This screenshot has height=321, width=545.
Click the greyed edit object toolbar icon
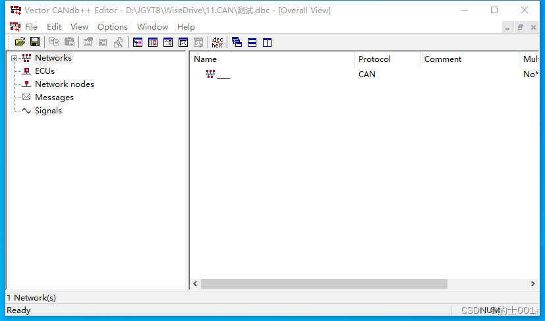pyautogui.click(x=103, y=42)
